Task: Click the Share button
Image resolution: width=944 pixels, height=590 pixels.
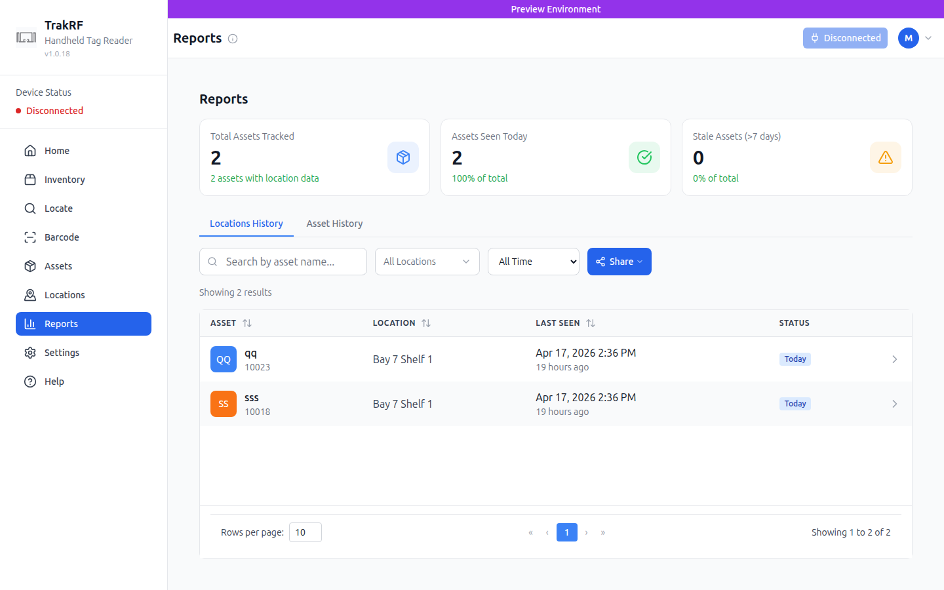Action: 619,261
